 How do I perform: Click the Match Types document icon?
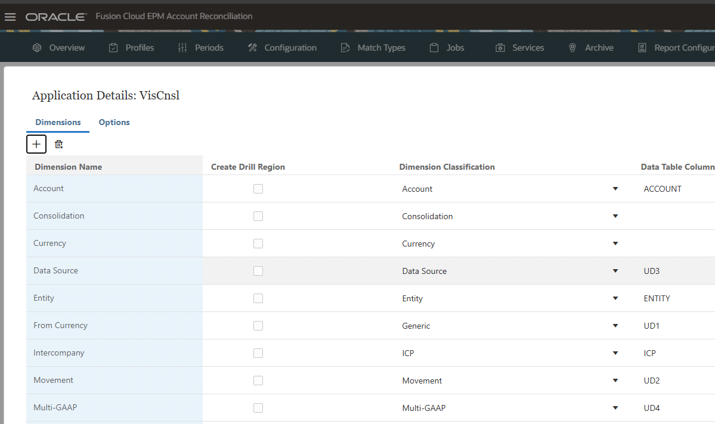(x=345, y=48)
